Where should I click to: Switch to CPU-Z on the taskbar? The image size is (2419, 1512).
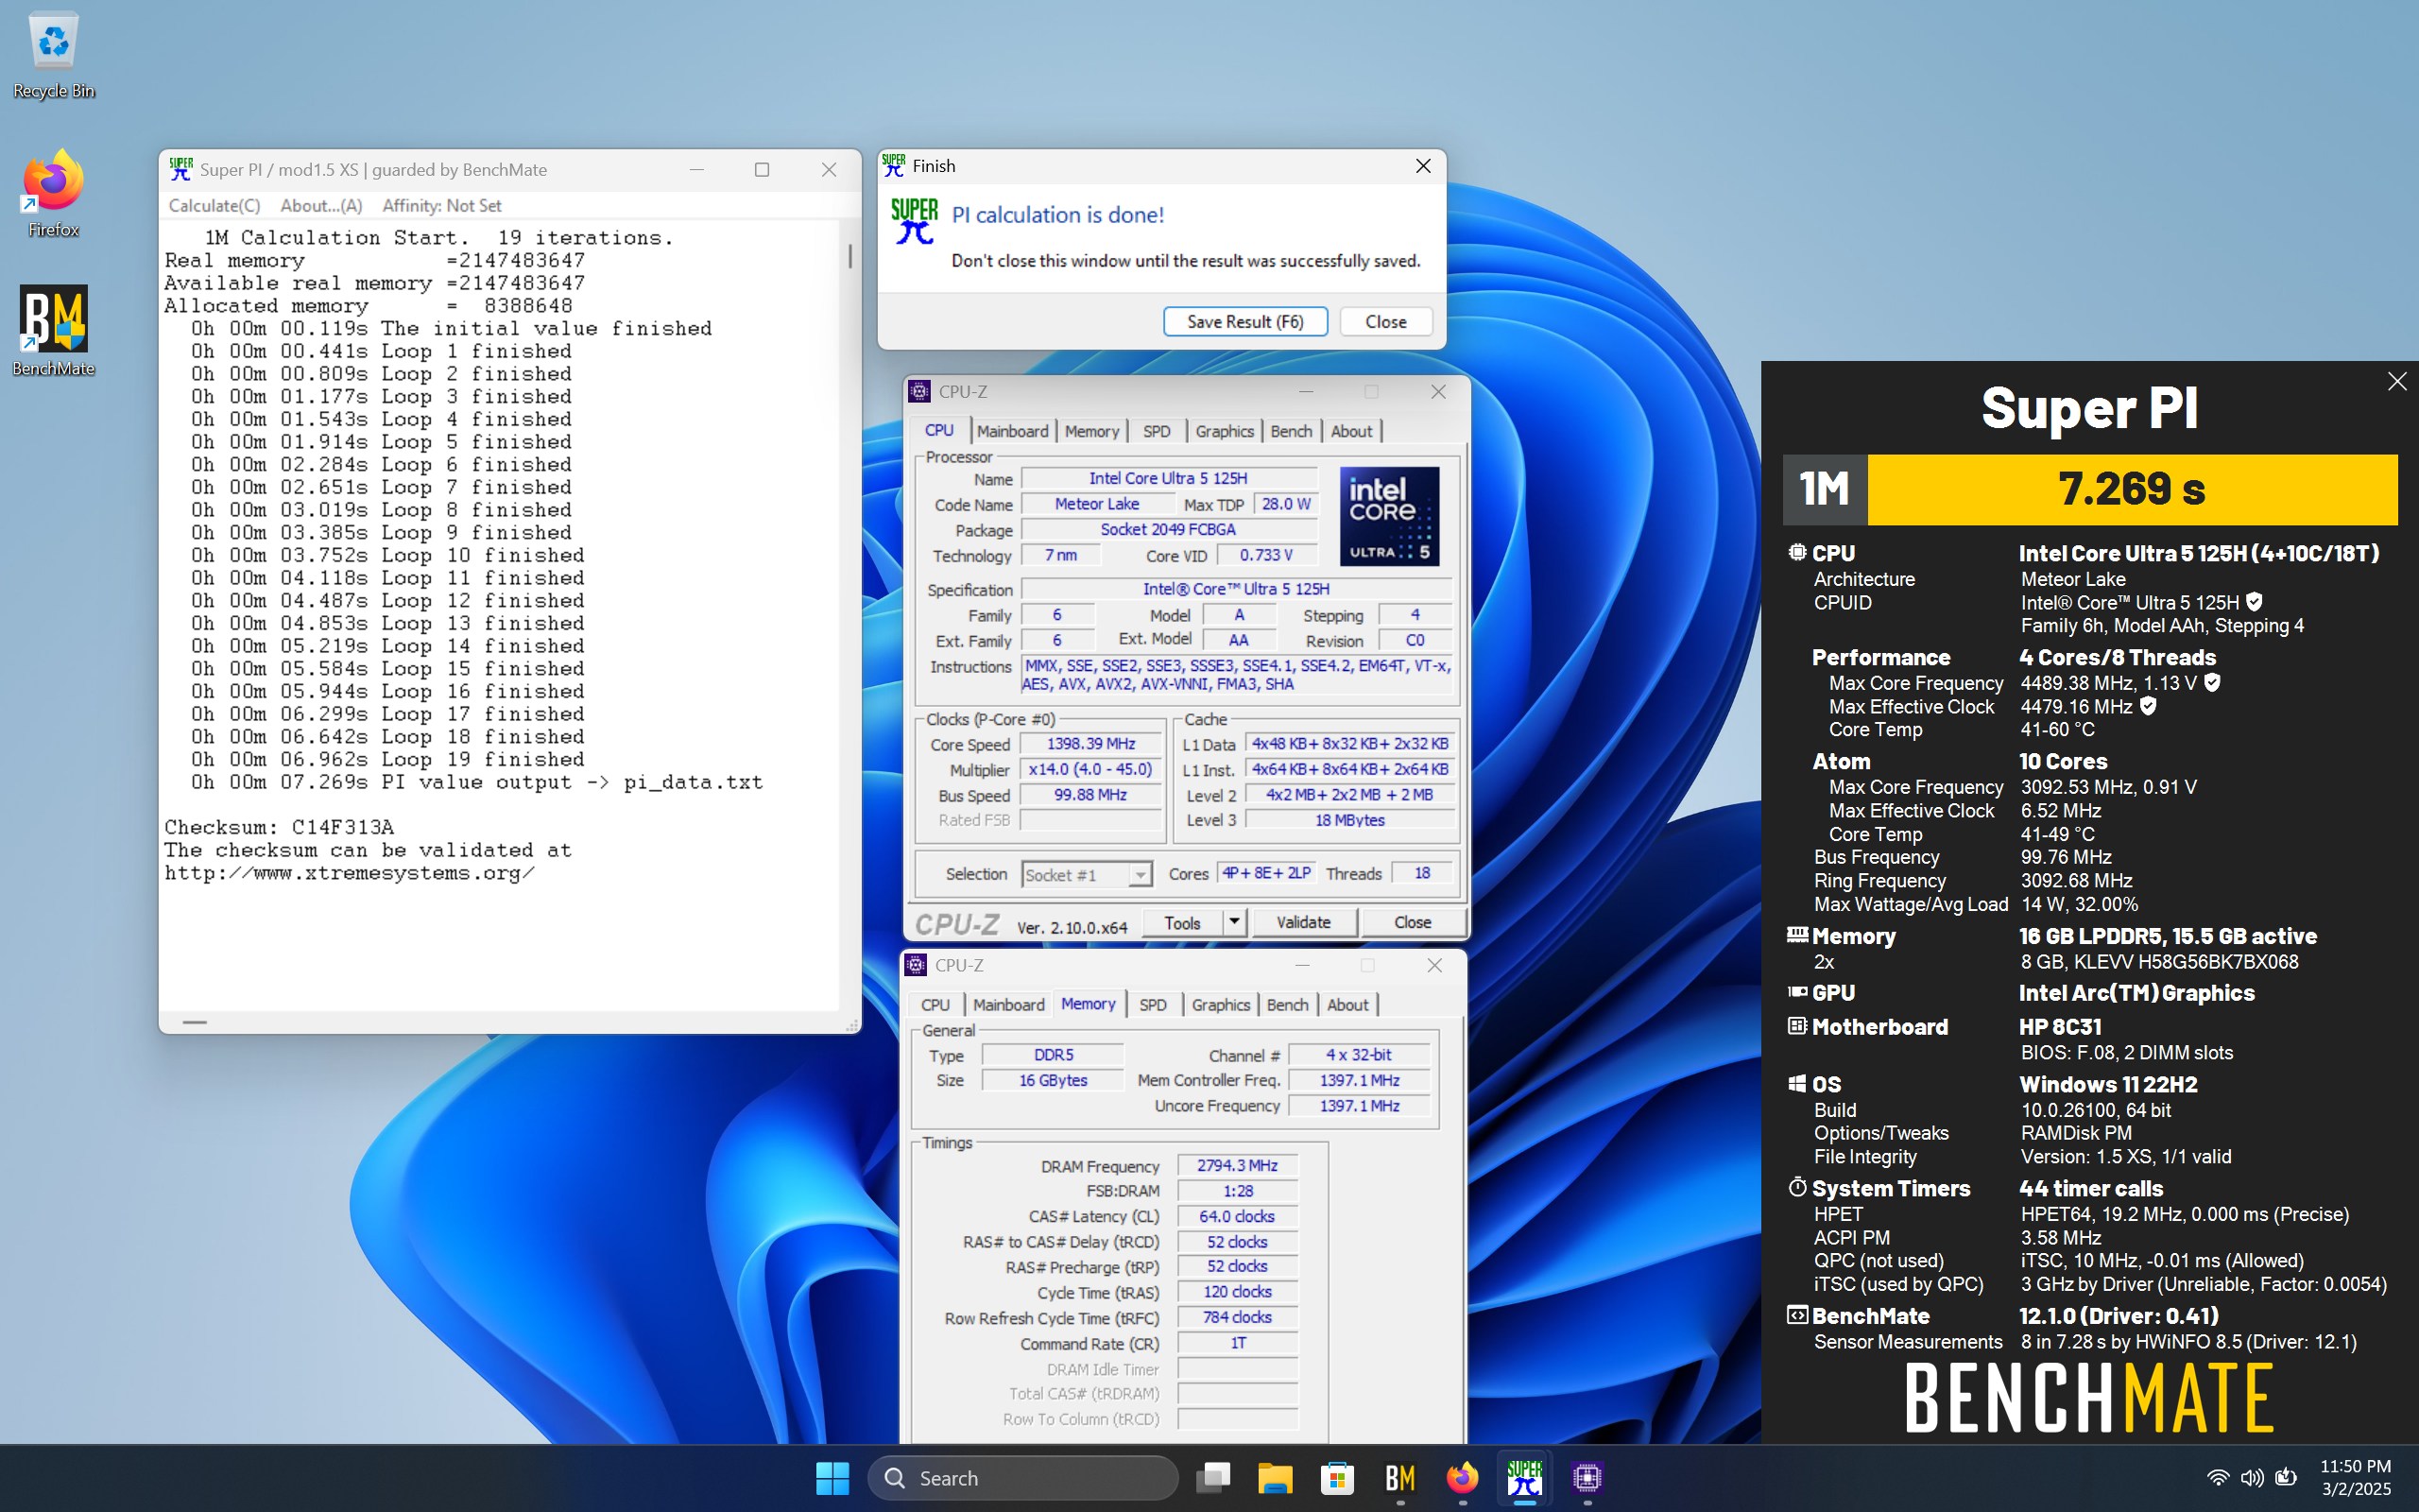[x=1587, y=1478]
